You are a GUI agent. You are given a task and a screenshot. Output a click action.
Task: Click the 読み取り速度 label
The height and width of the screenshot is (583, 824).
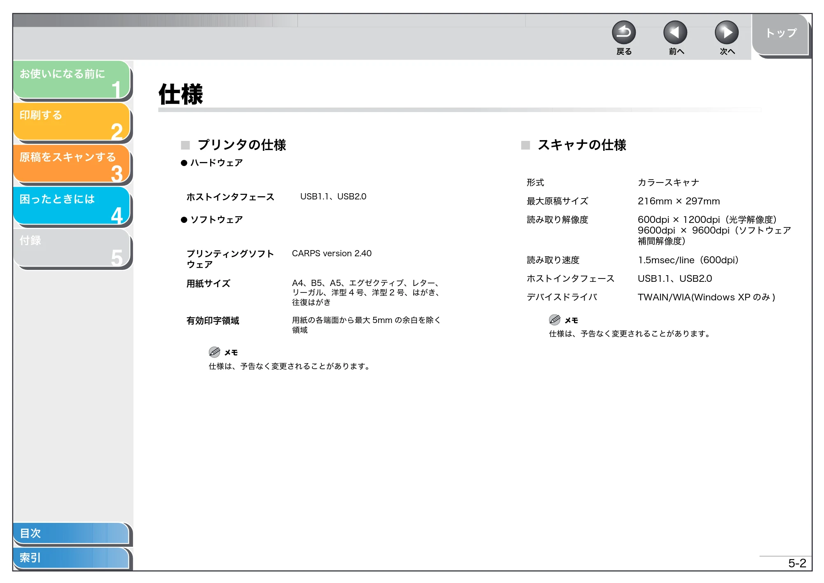coord(553,260)
